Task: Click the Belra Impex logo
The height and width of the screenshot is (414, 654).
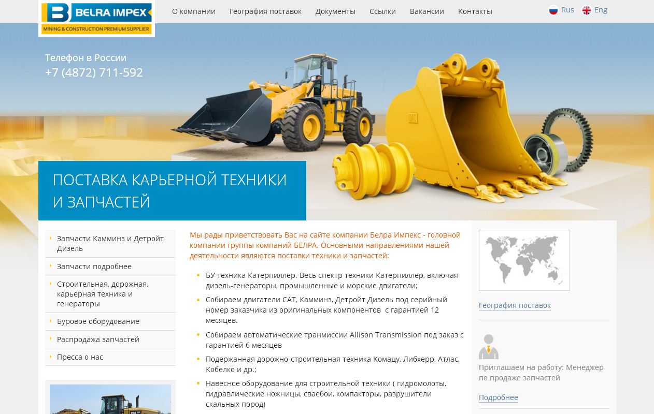Action: pos(96,19)
